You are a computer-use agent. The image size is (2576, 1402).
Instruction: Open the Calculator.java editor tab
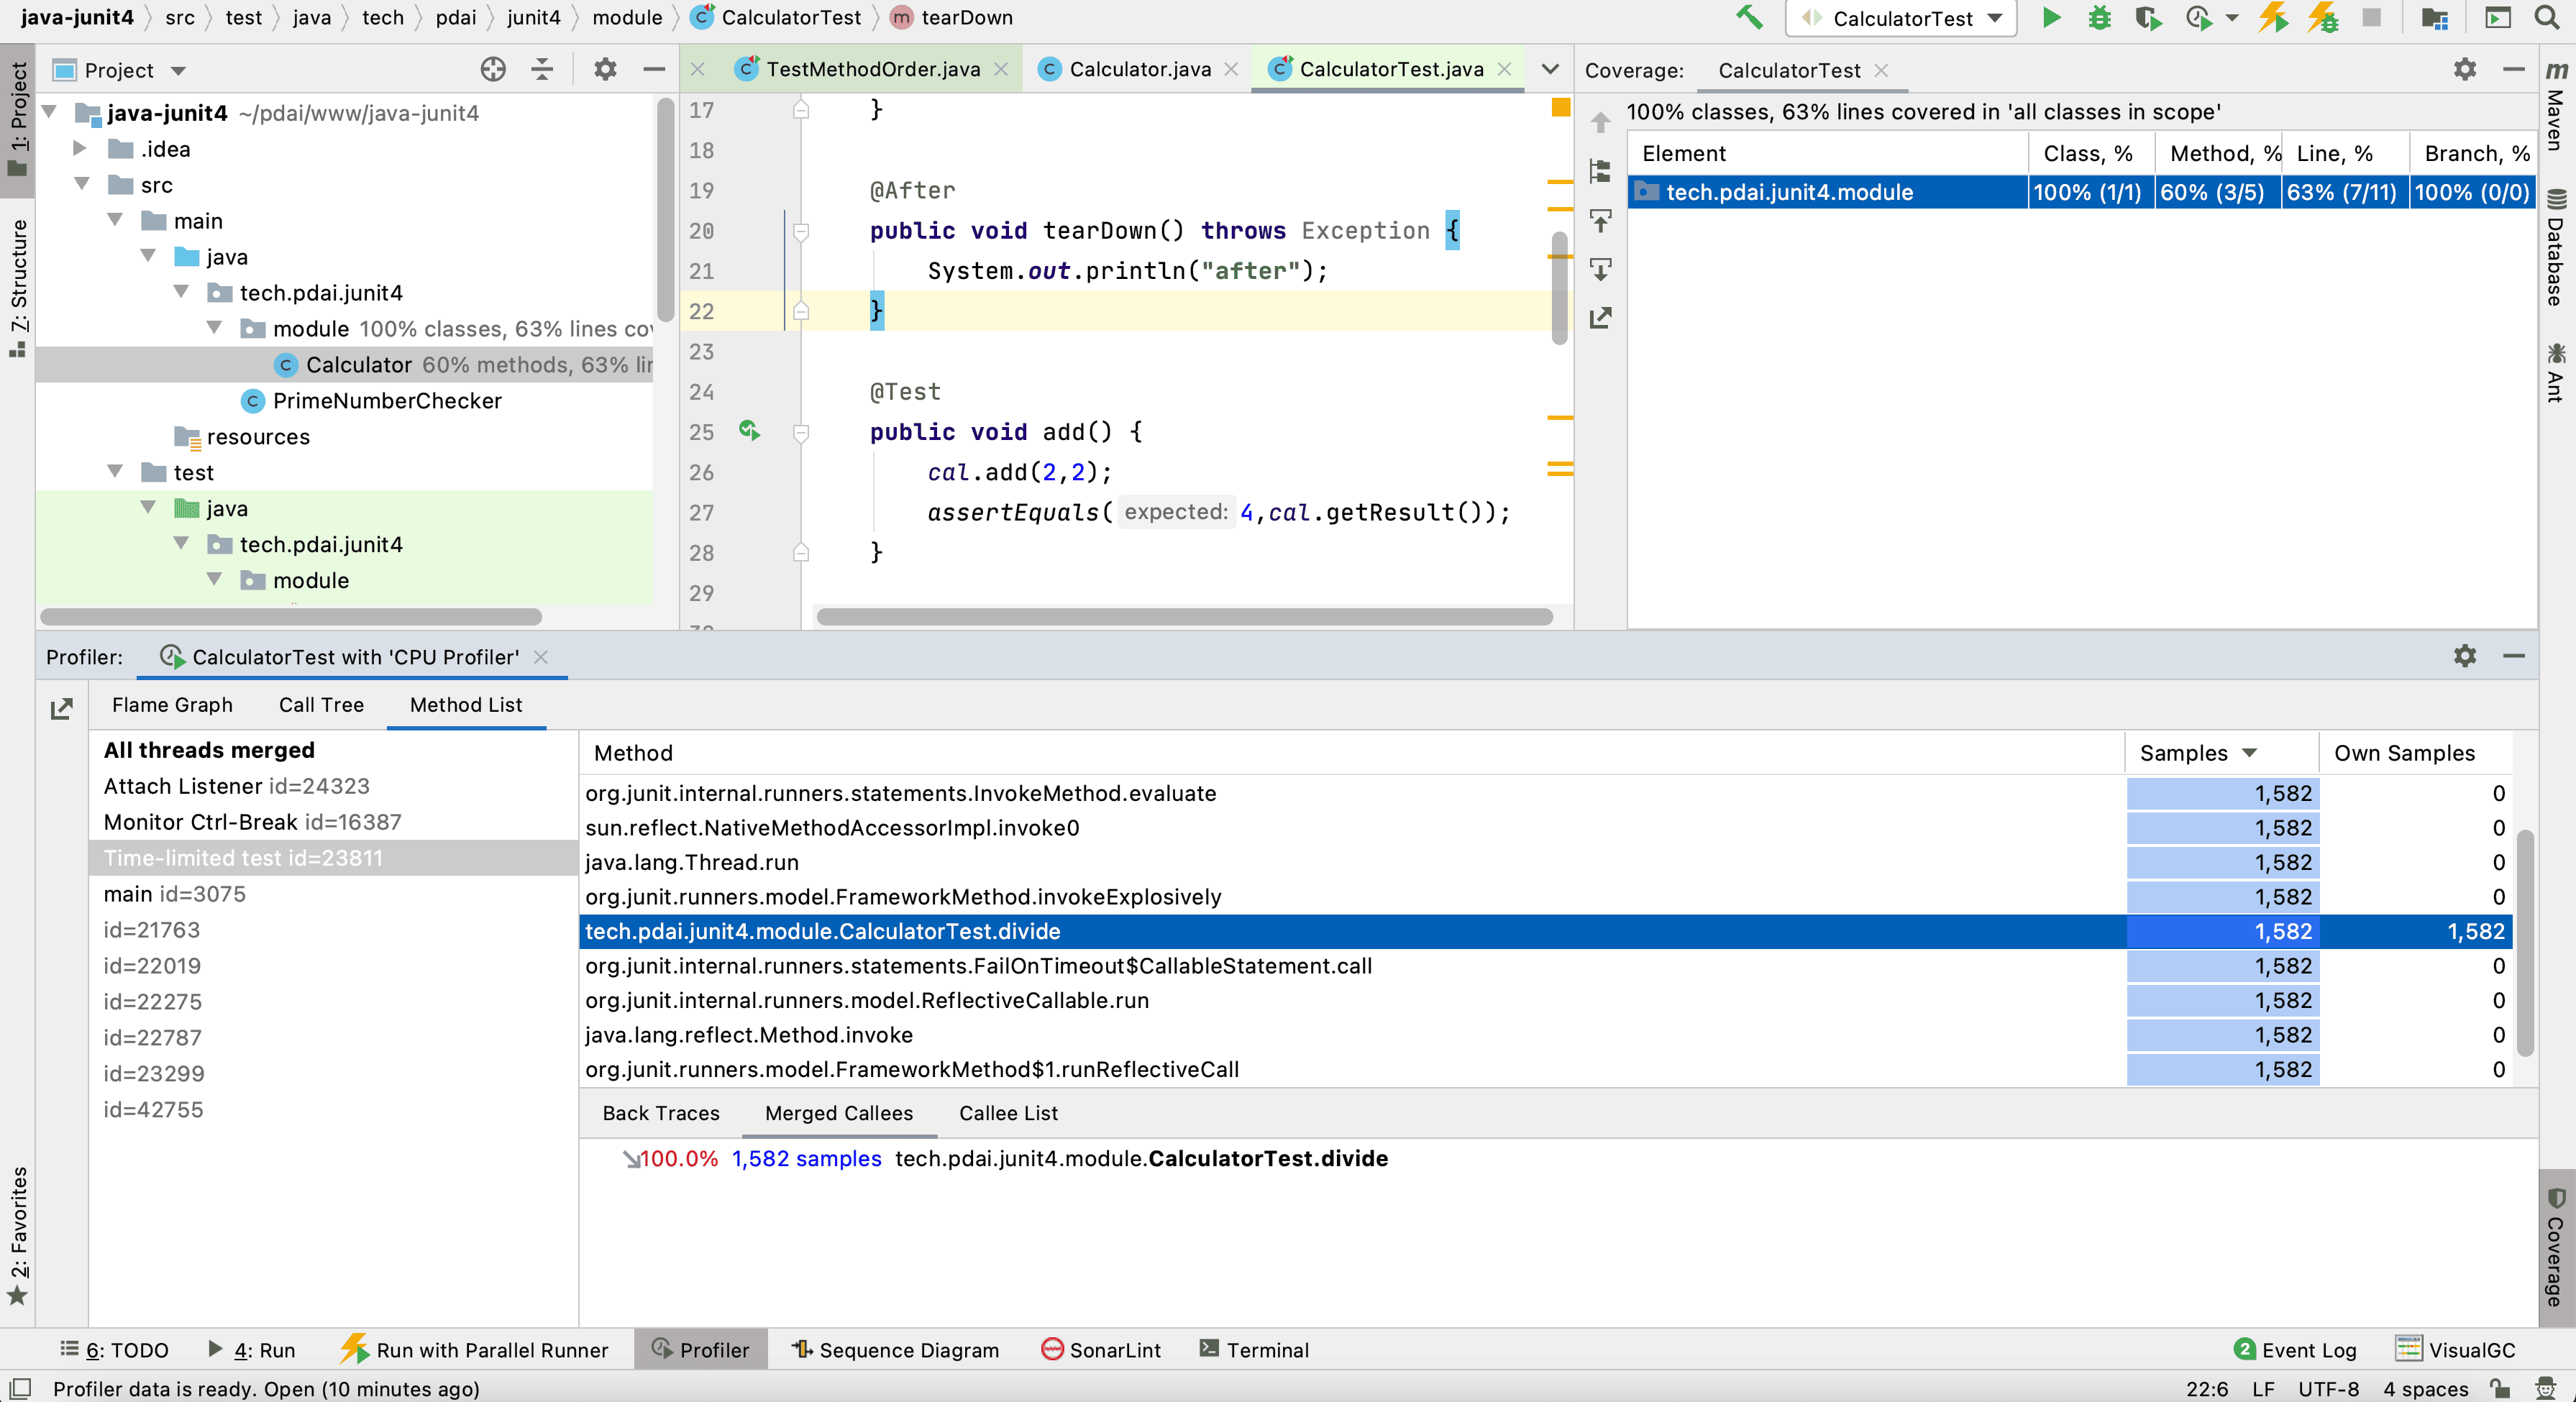click(1139, 69)
